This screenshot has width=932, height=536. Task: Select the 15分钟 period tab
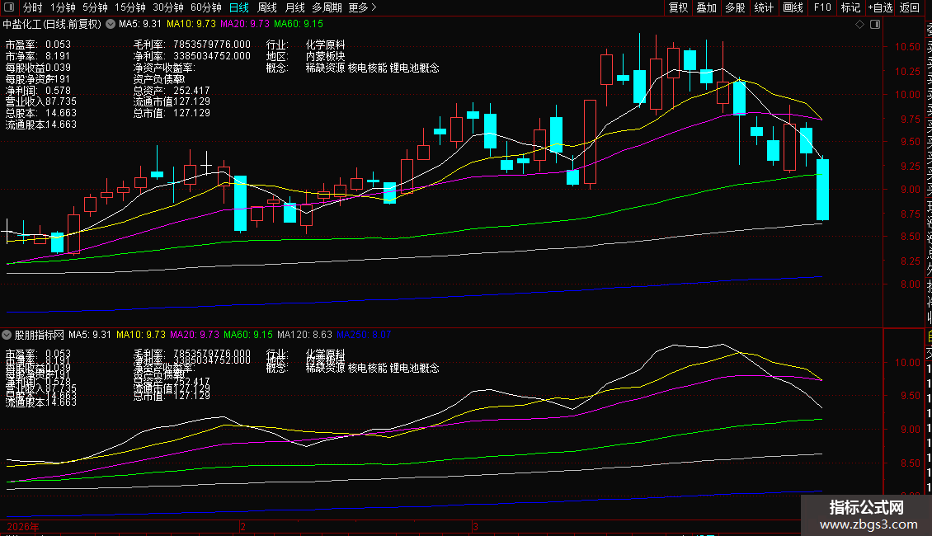pos(130,7)
